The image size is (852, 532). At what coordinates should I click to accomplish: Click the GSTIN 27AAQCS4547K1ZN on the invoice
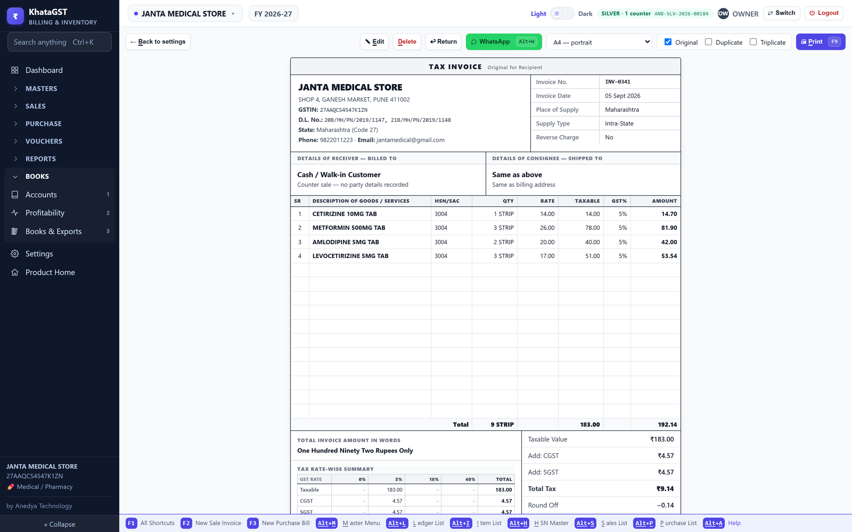click(x=343, y=110)
